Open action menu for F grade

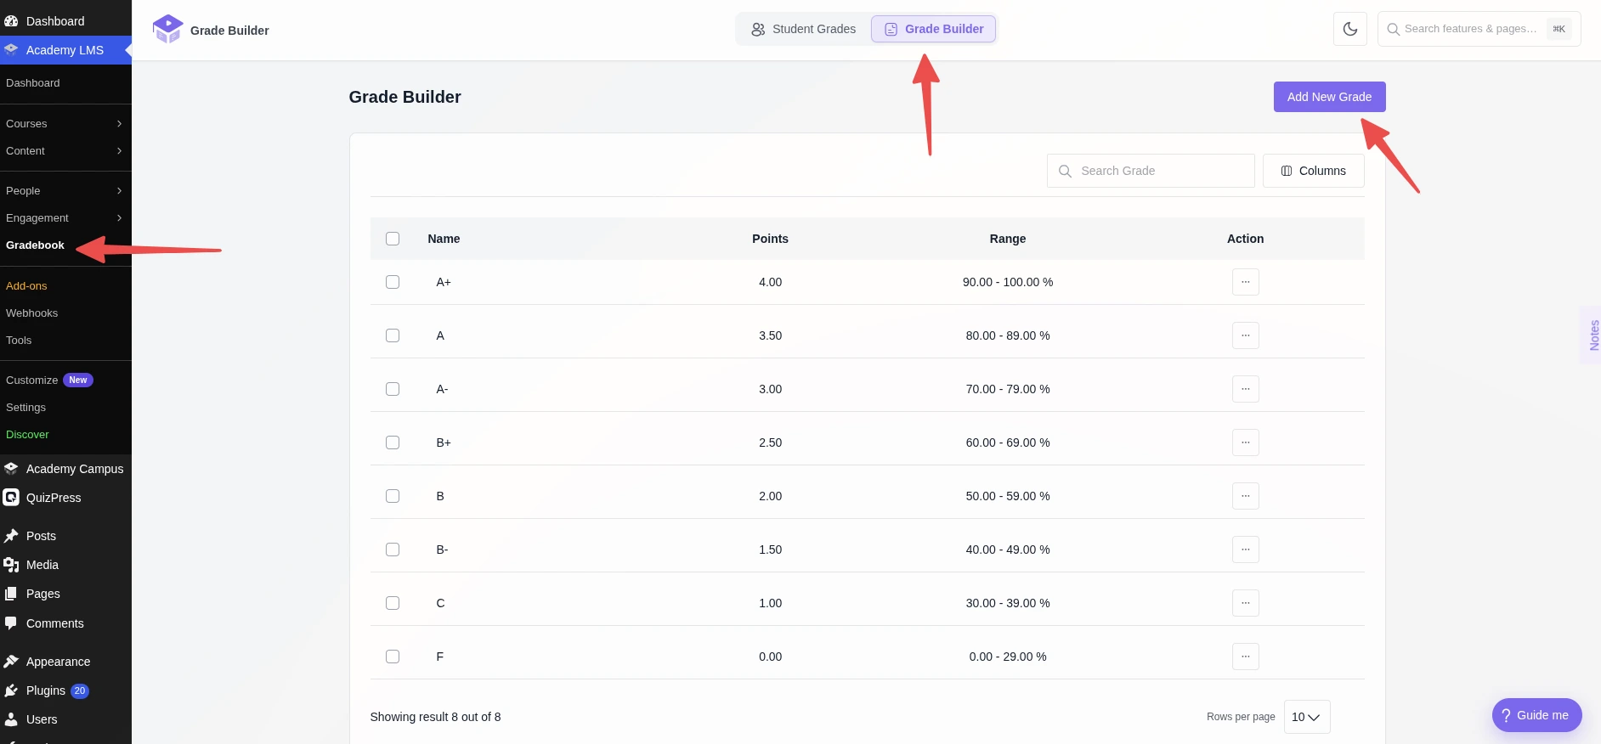pos(1245,657)
